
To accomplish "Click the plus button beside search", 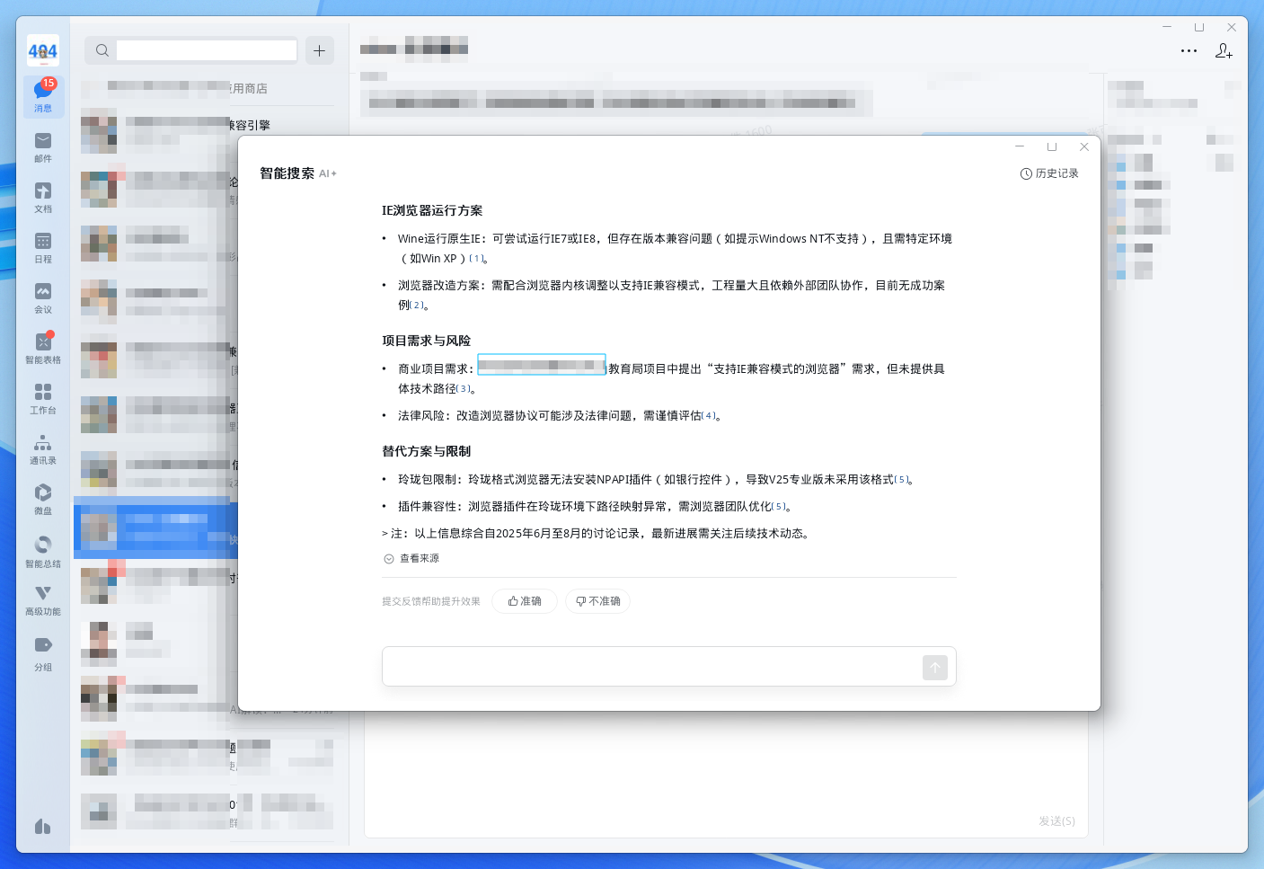I will (320, 50).
